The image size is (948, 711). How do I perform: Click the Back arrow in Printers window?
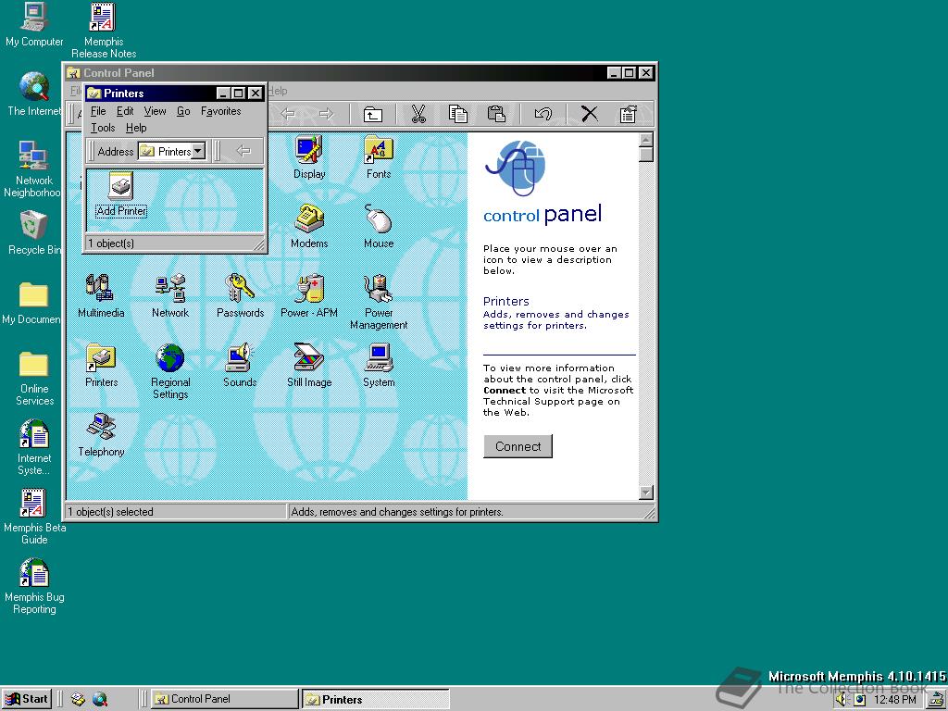(243, 151)
